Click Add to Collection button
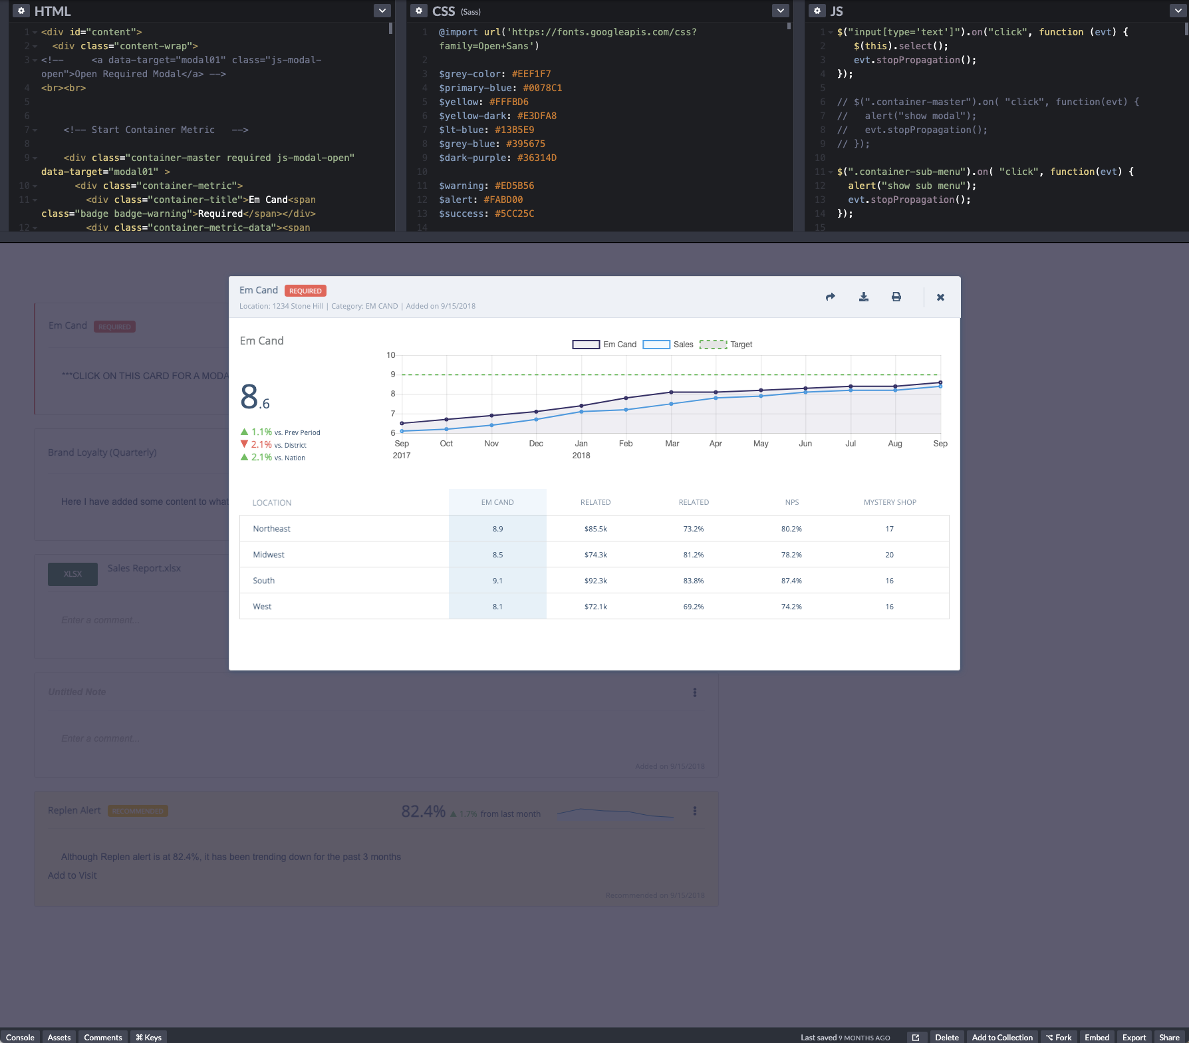 (x=1002, y=1037)
